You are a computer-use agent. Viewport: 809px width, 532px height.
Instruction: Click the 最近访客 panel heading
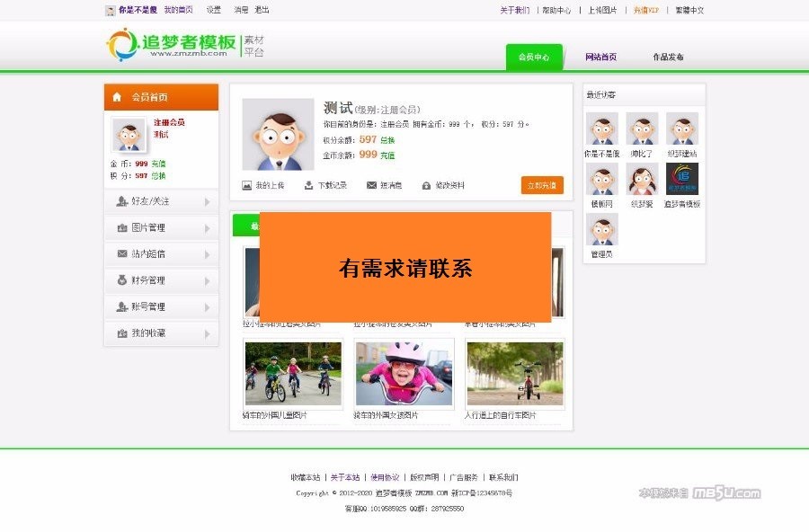pos(601,95)
